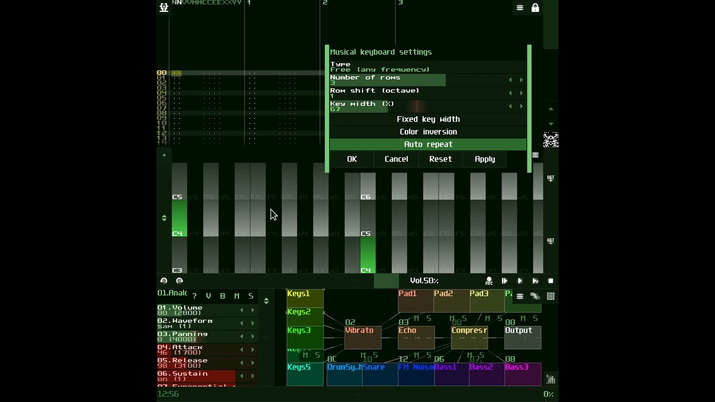Viewport: 715px width, 402px height.
Task: Select the Pad2 module
Action: pos(451,300)
